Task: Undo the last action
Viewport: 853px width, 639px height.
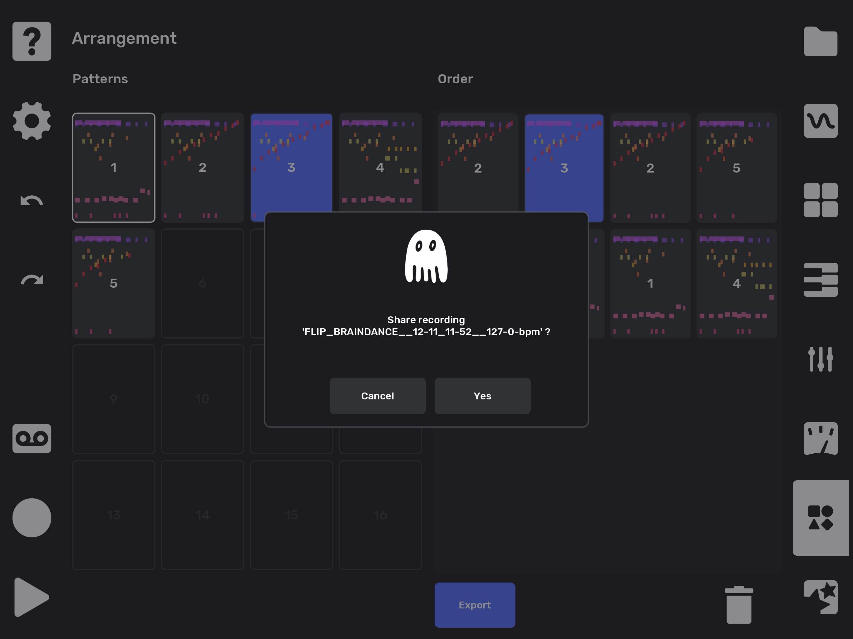Action: (32, 200)
